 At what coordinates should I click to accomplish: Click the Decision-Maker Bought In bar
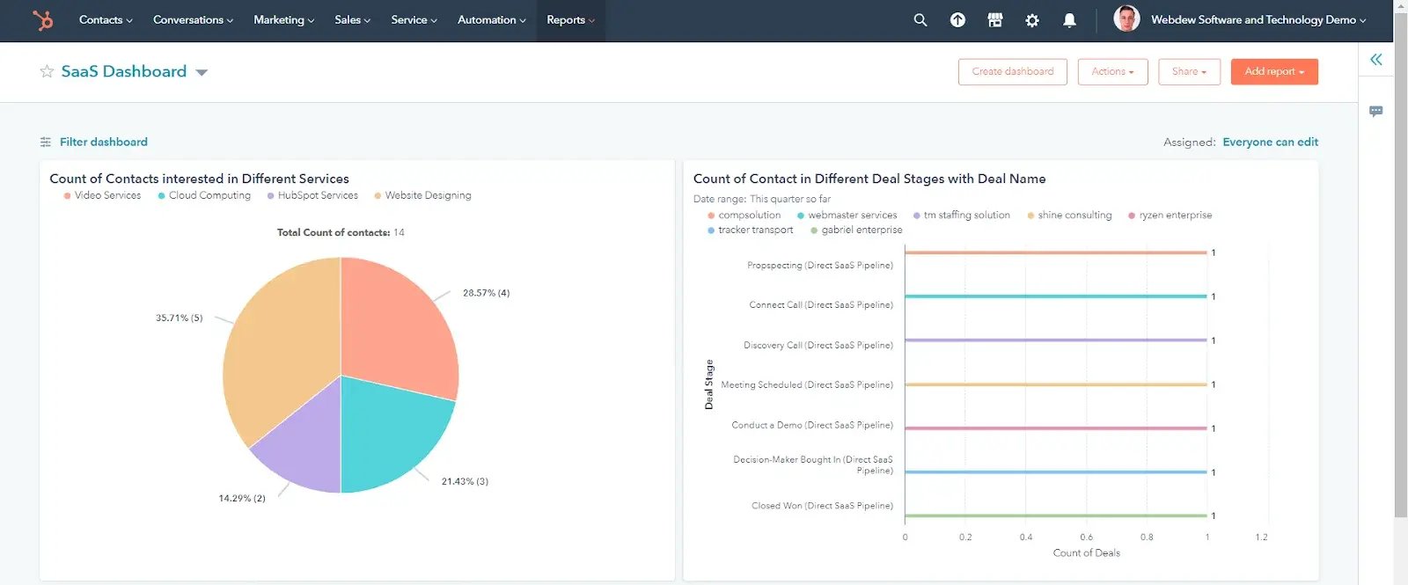[1056, 472]
